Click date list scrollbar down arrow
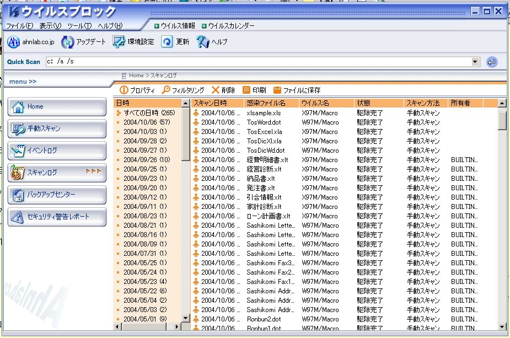The height and width of the screenshot is (338, 510). pos(185,318)
